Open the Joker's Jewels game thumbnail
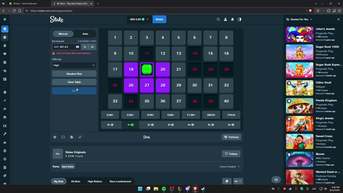Image resolution: width=343 pixels, height=193 pixels. point(300,34)
